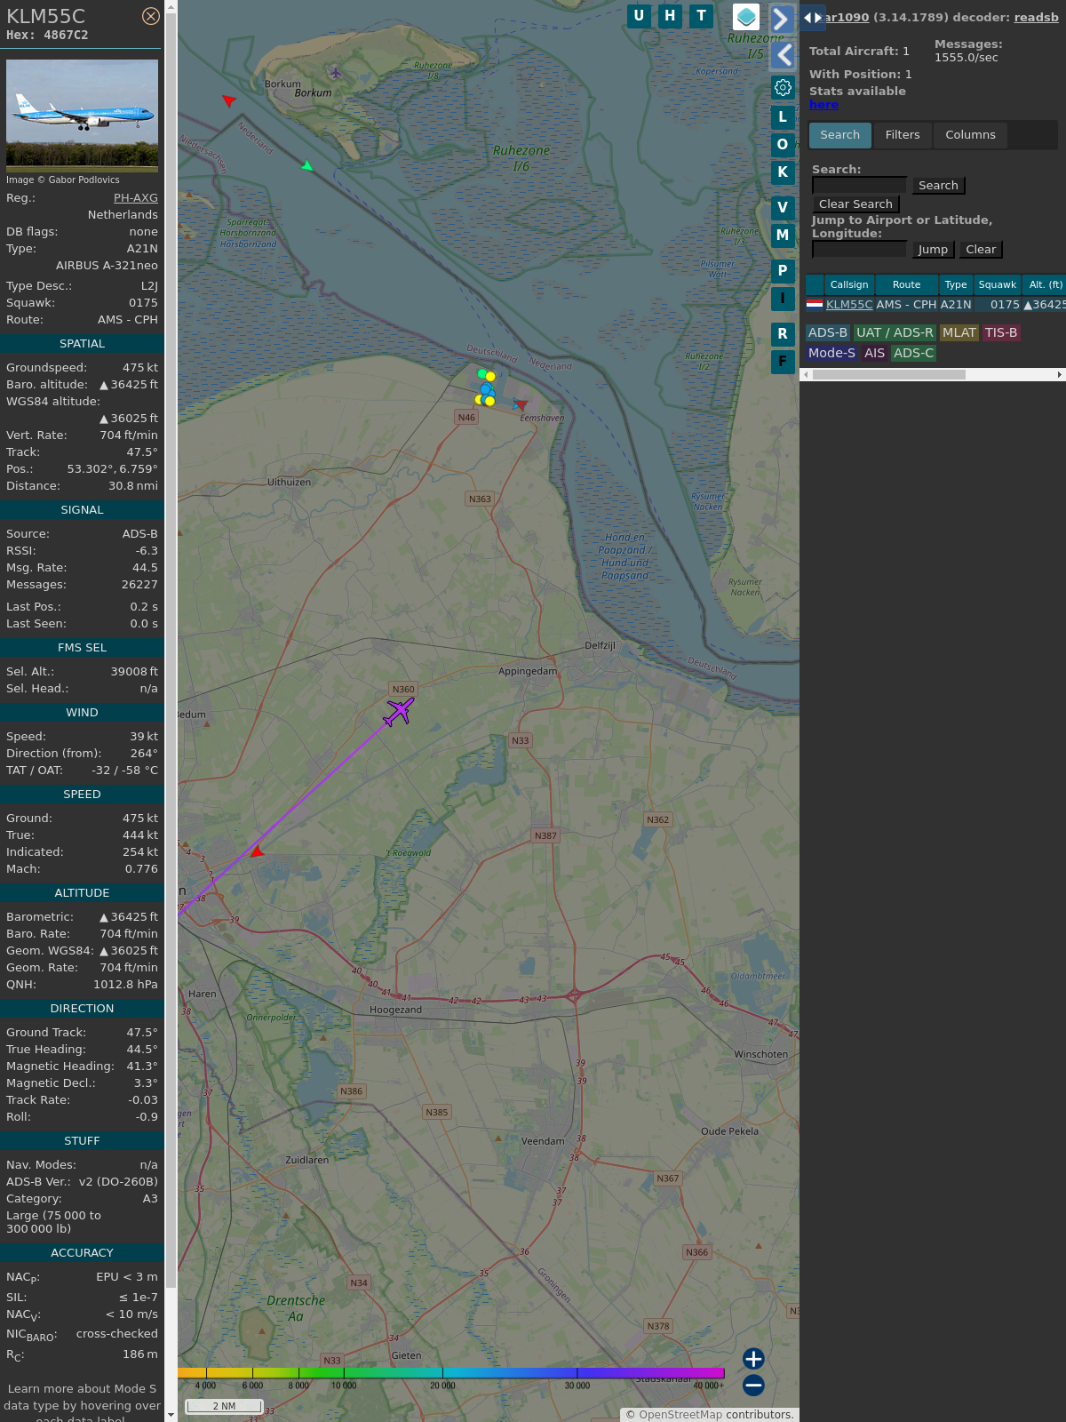Viewport: 1066px width, 1422px height.
Task: Toggle the L labels map button
Action: (783, 117)
